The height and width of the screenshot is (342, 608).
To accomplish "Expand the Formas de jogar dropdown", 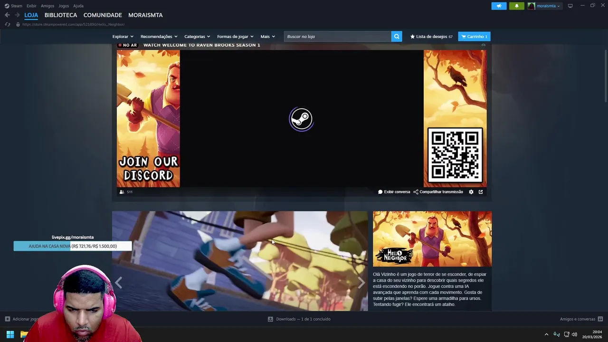I will tap(235, 37).
